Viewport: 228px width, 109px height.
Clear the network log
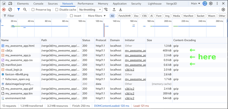[x=10, y=10]
